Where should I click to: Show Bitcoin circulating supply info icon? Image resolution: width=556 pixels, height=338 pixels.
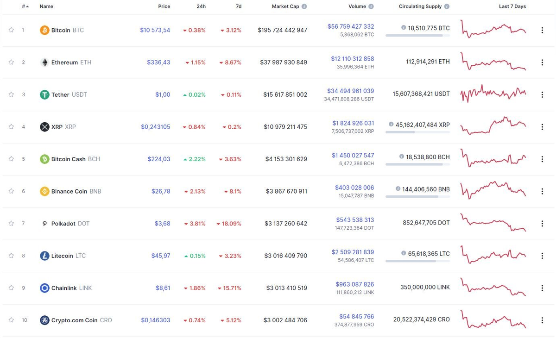click(x=404, y=28)
